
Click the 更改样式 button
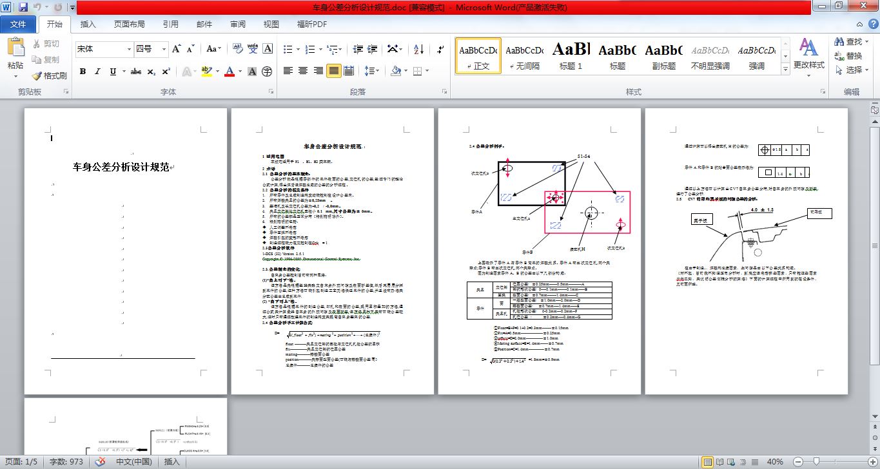tap(808, 55)
